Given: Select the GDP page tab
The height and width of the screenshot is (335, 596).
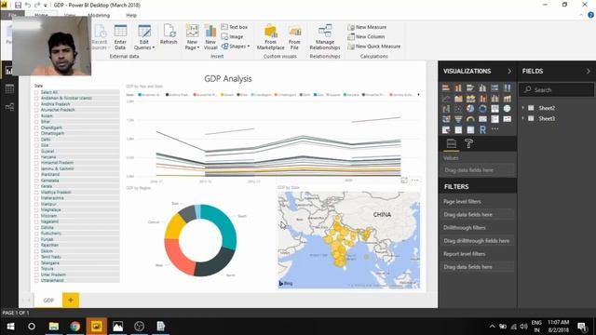Looking at the screenshot, I should click(48, 300).
